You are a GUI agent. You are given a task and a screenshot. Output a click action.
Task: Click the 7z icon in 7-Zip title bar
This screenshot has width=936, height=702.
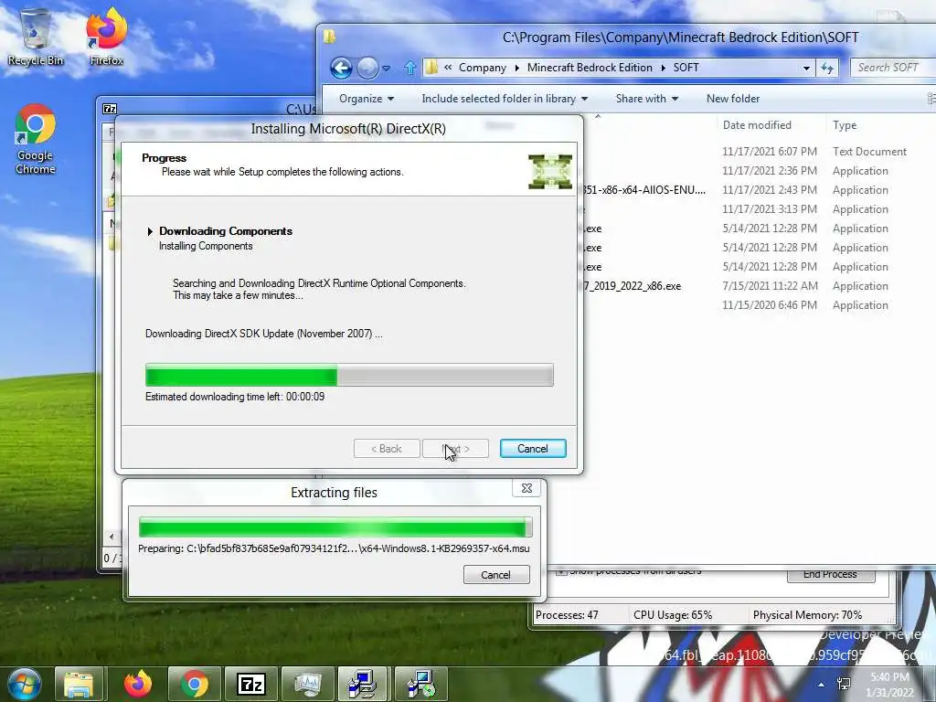pyautogui.click(x=110, y=109)
